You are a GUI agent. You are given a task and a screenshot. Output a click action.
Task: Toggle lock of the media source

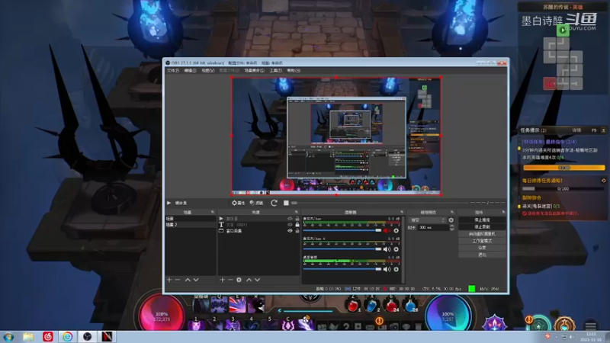[x=297, y=219]
